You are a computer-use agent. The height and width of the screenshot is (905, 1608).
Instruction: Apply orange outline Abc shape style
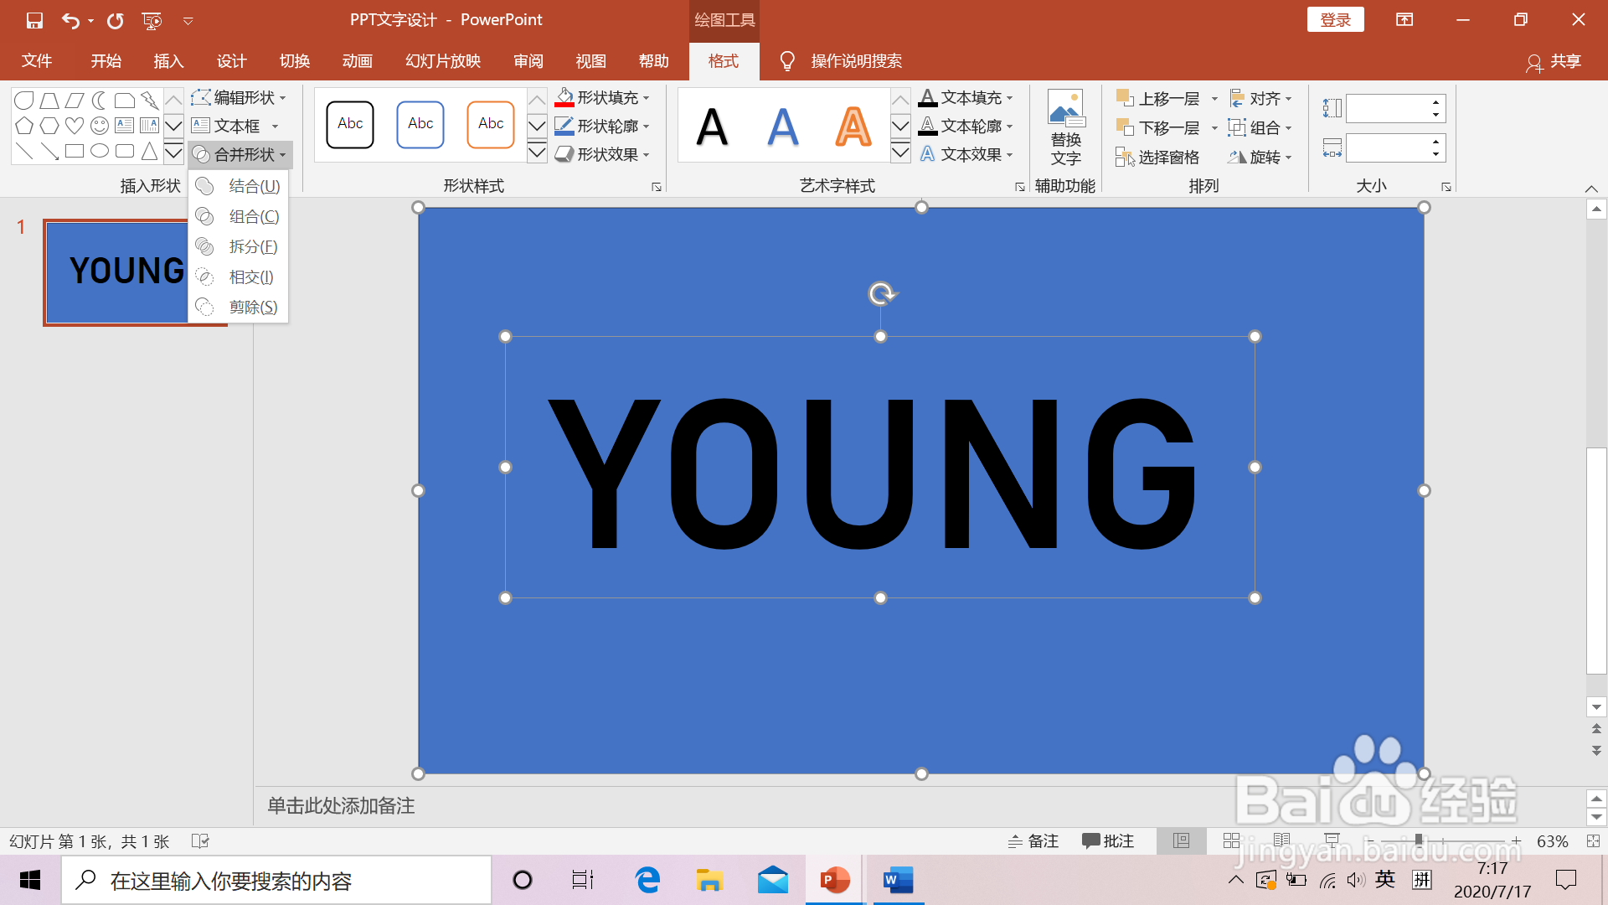[x=491, y=125]
